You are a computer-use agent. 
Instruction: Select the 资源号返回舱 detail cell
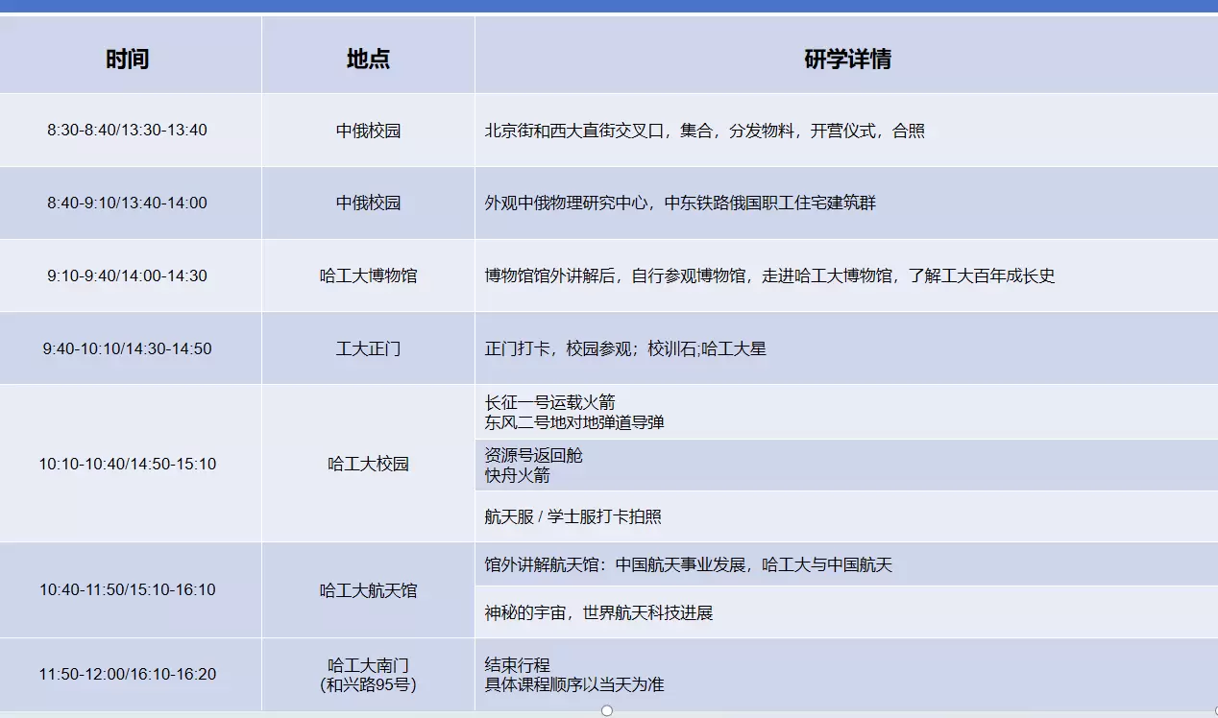[846, 465]
